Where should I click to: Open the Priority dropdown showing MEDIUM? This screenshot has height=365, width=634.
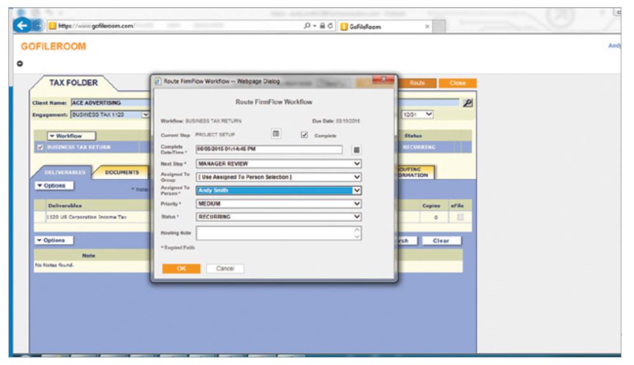tap(278, 203)
